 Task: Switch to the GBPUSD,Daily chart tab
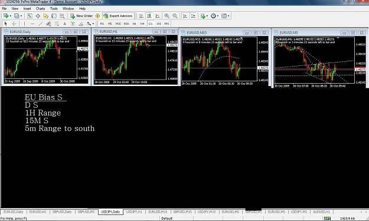point(62,212)
